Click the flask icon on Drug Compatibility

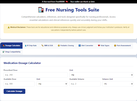[x=3, y=52]
